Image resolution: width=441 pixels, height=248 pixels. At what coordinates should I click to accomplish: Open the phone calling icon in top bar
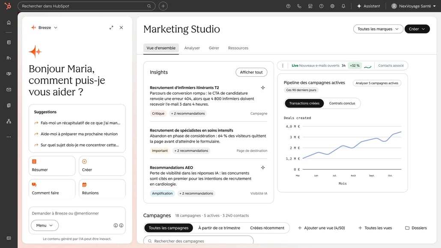[x=299, y=6]
